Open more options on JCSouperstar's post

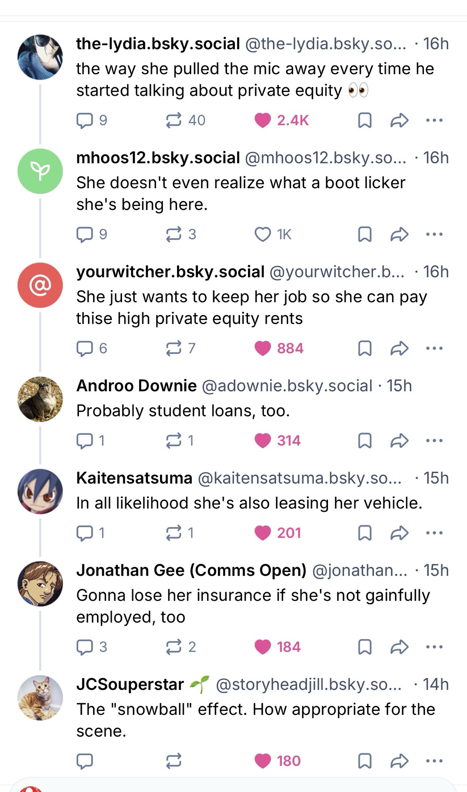click(x=434, y=761)
